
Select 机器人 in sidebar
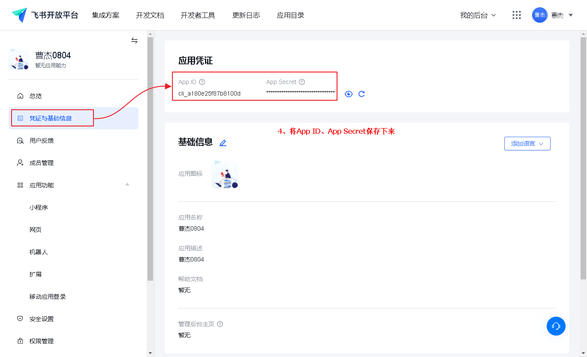[39, 252]
